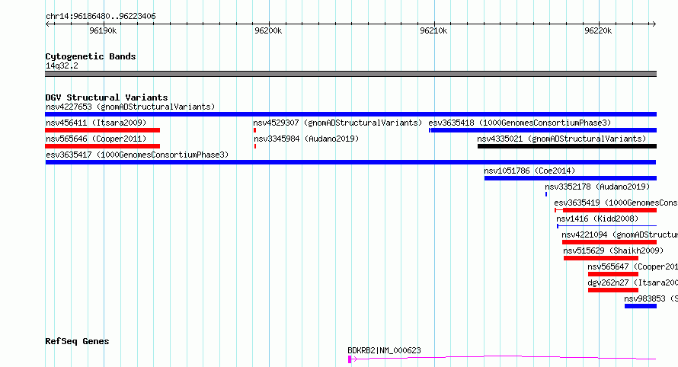This screenshot has width=678, height=367.
Task: Click the nsv565647 Cooper label
Action: click(632, 266)
